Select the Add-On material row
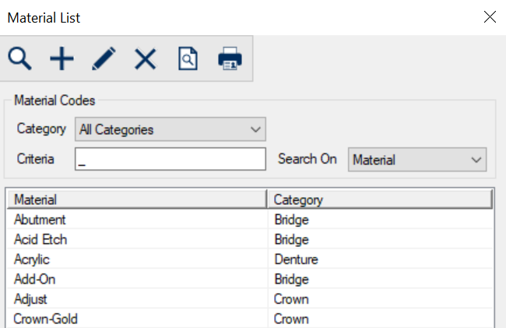This screenshot has height=328, width=506. (x=34, y=280)
